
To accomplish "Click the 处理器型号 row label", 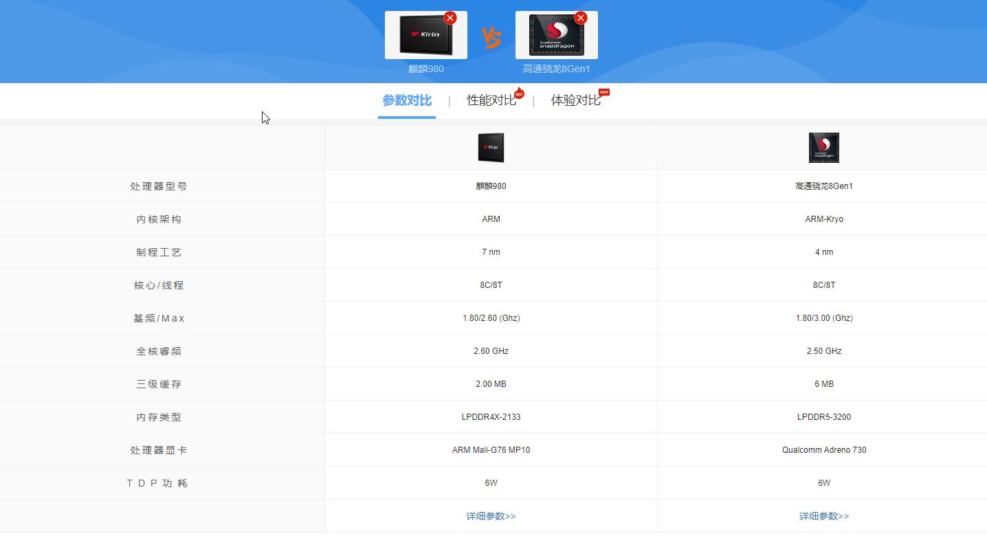I will pyautogui.click(x=159, y=186).
